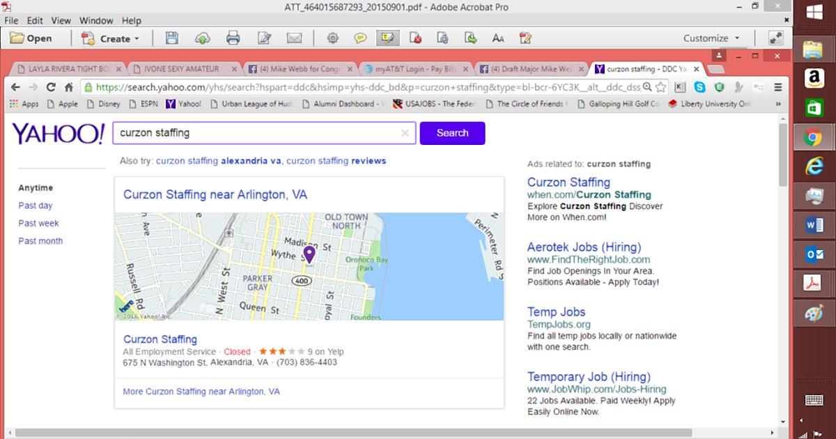
Task: Click the email envelope icon in Acrobat toolbar
Action: (294, 38)
